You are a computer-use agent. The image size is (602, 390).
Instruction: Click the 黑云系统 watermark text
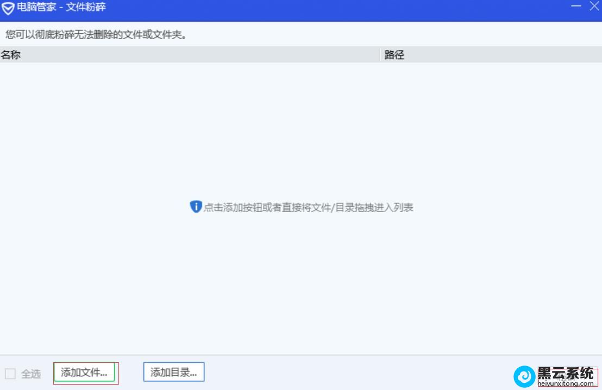click(x=566, y=373)
